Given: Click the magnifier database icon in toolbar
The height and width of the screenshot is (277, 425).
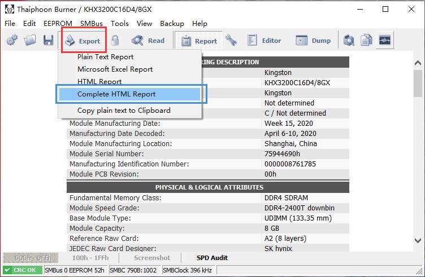Looking at the screenshot, I should pyautogui.click(x=349, y=41).
